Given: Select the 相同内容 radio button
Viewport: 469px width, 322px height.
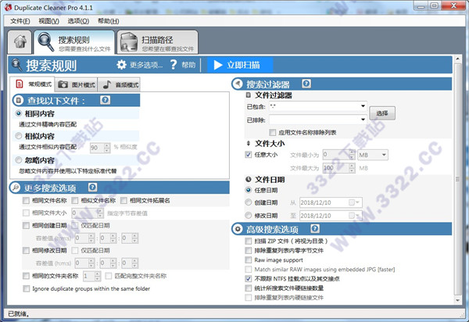Looking at the screenshot, I should pos(19,113).
